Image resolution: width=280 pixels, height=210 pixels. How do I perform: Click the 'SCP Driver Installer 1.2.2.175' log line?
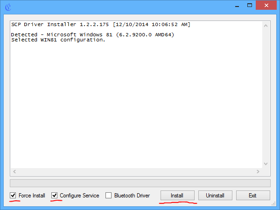[101, 24]
